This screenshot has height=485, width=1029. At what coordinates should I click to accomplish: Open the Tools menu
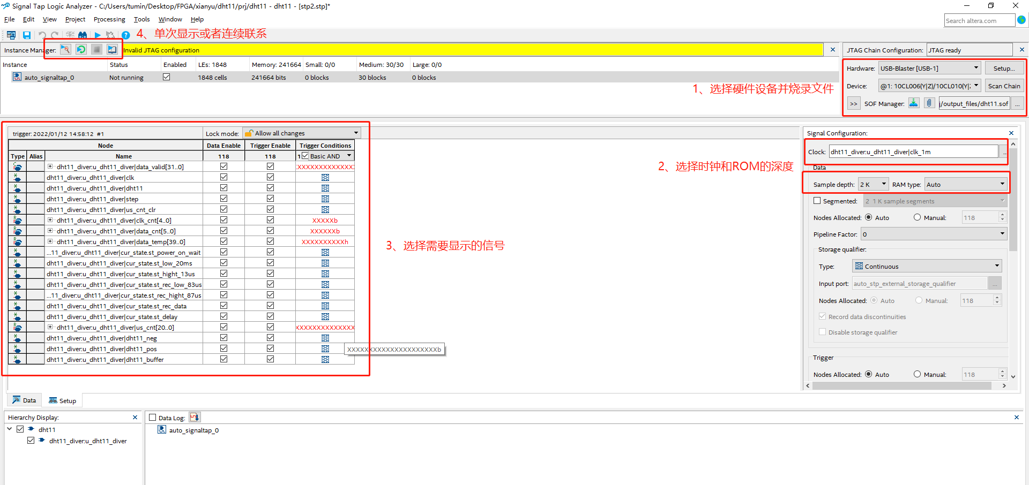141,19
